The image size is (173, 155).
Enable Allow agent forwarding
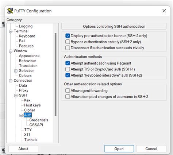click(x=68, y=90)
